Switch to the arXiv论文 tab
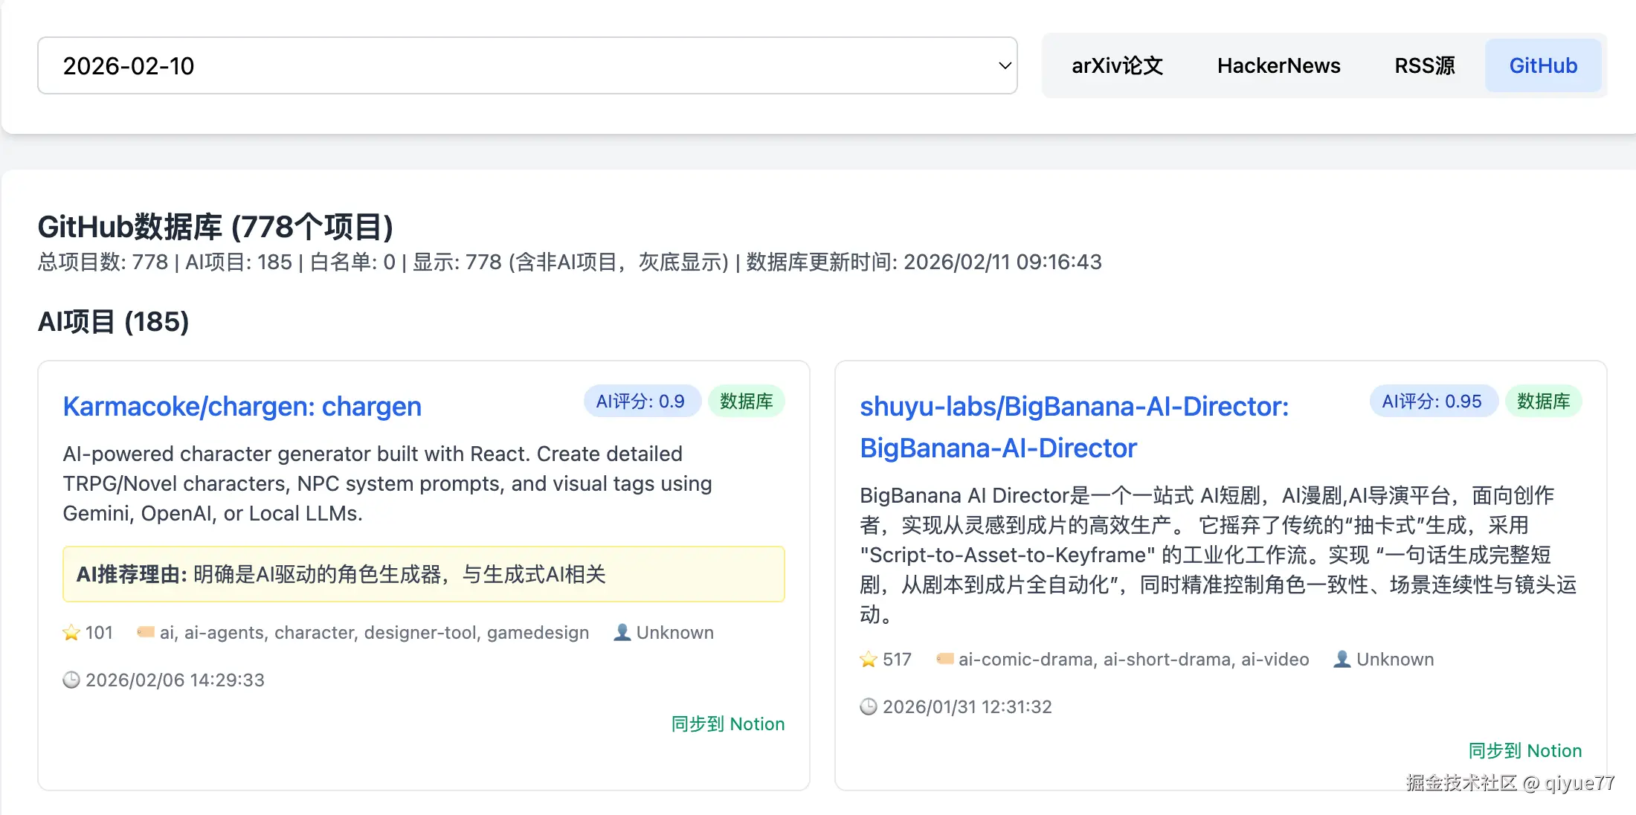Viewport: 1636px width, 815px height. tap(1117, 65)
